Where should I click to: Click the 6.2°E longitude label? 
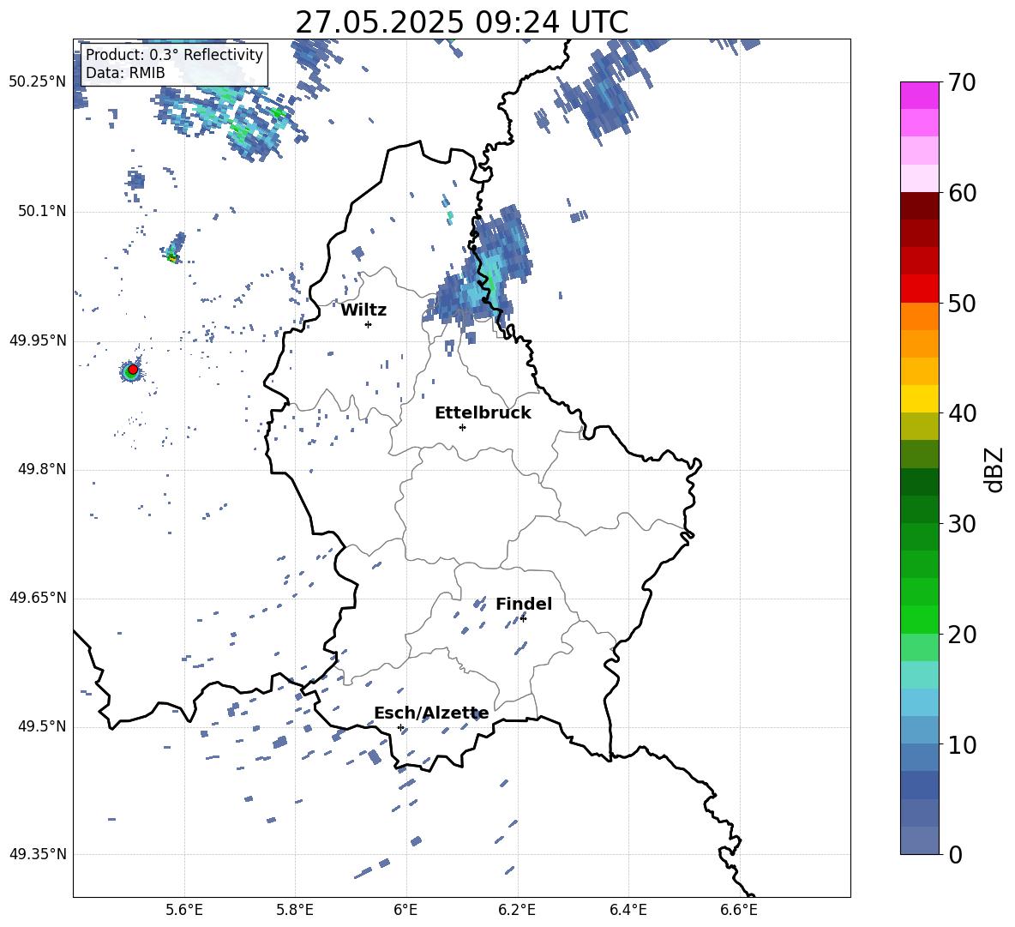coord(517,910)
